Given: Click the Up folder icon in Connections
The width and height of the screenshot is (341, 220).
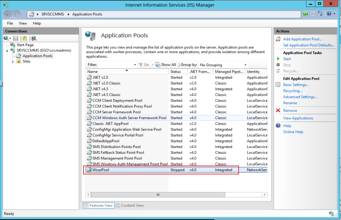Looking at the screenshot, I should [x=25, y=38].
